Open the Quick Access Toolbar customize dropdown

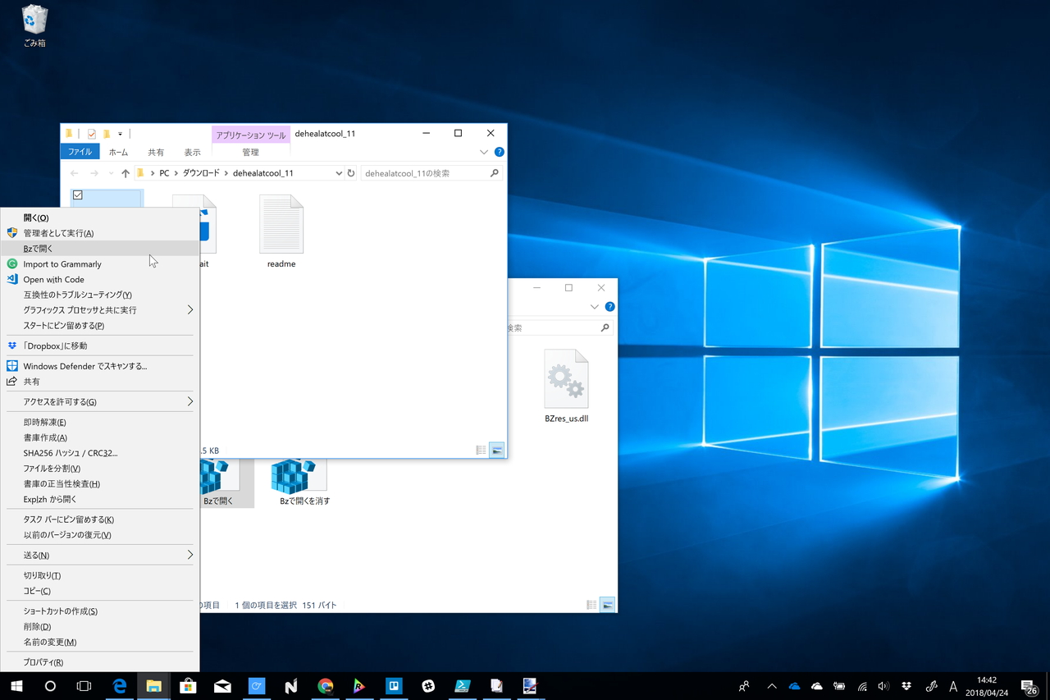tap(120, 134)
